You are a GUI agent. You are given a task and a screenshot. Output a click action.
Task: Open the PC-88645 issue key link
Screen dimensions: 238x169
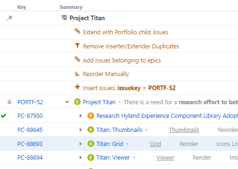(30, 130)
